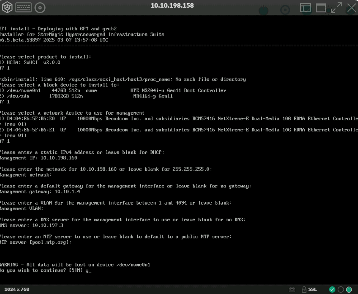Image resolution: width=358 pixels, height=294 pixels.
Task: Click 'Please enter a VLAN' prompt line
Action: click(116, 203)
